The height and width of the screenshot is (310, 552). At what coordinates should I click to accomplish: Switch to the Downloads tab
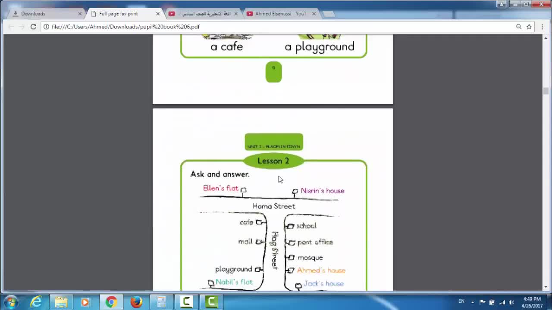coord(43,14)
